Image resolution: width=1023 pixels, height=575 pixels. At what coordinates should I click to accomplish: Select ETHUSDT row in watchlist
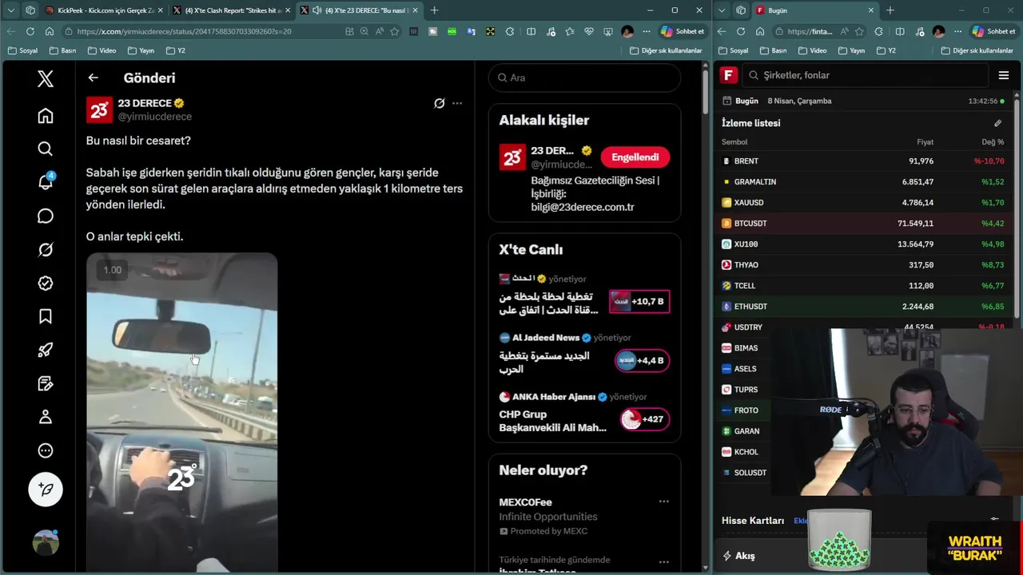point(863,306)
